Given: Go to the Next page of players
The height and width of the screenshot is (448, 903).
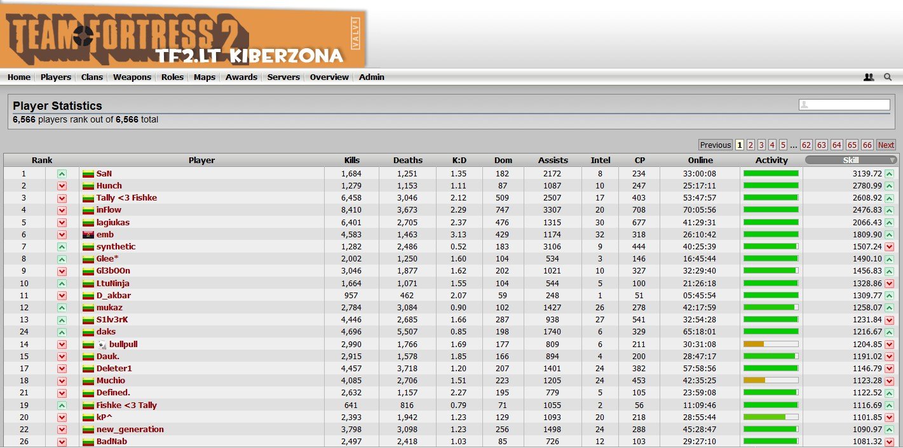Looking at the screenshot, I should (886, 145).
